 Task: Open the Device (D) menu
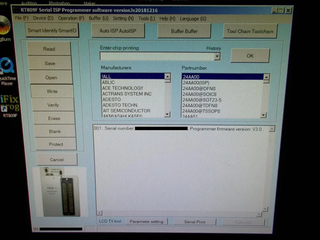click(43, 18)
